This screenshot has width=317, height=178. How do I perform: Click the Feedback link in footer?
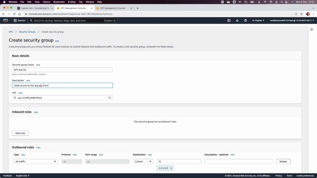click(7, 176)
